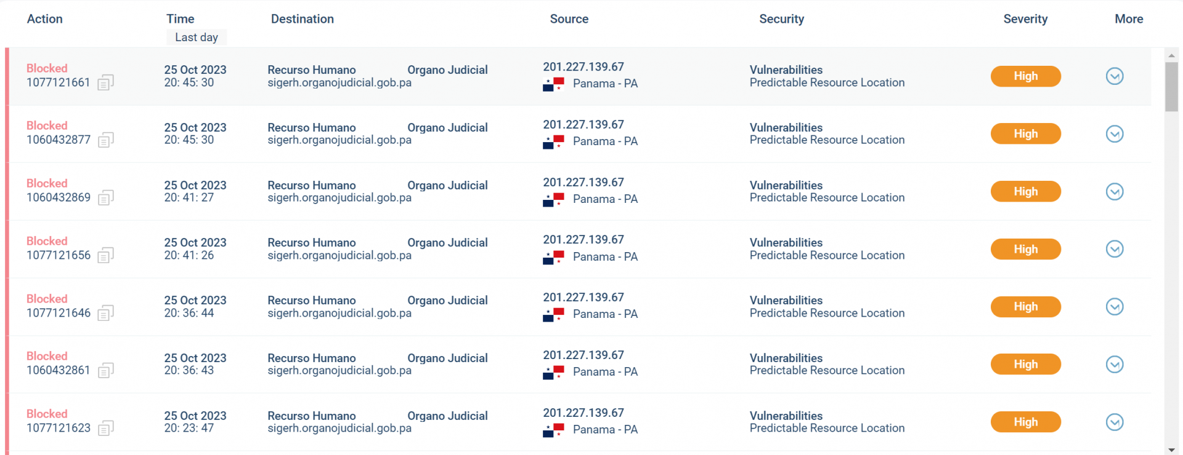
Task: Click copy icon next to 1077121656
Action: [x=106, y=255]
